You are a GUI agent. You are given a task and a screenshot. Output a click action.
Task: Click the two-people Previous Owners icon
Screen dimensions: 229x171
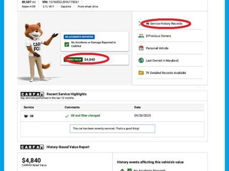click(x=141, y=36)
